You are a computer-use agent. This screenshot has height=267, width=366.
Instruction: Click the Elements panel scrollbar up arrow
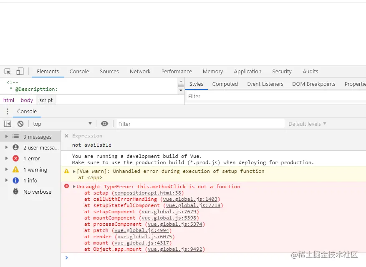tap(181, 81)
